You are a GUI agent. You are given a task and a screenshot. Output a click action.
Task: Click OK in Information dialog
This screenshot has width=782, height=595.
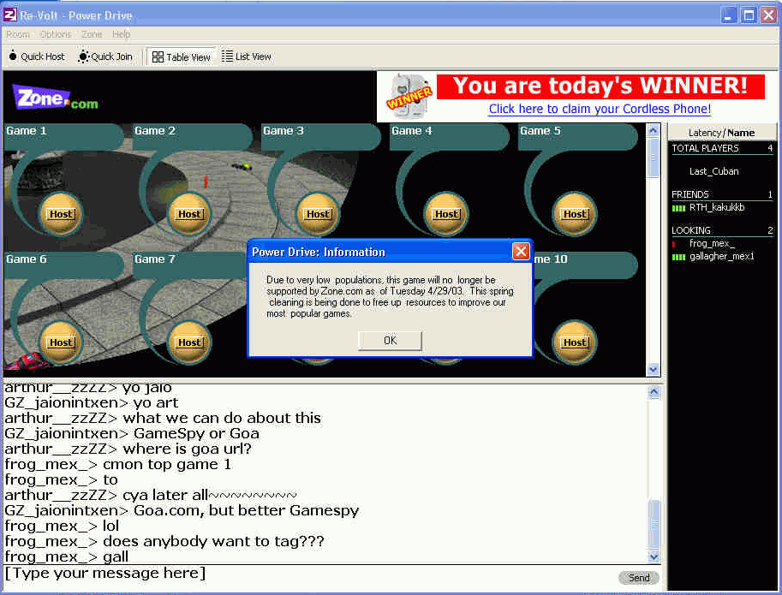tap(390, 341)
